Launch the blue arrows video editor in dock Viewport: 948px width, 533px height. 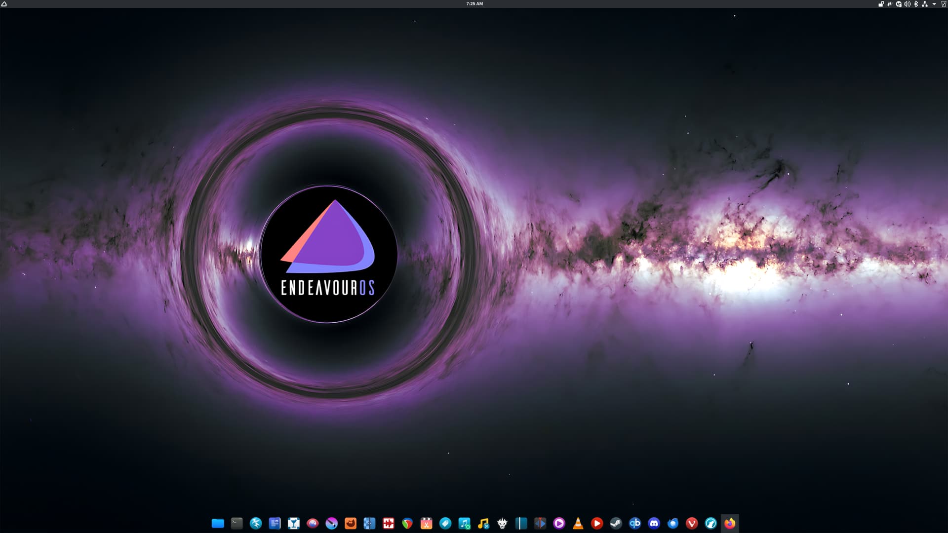pos(540,523)
